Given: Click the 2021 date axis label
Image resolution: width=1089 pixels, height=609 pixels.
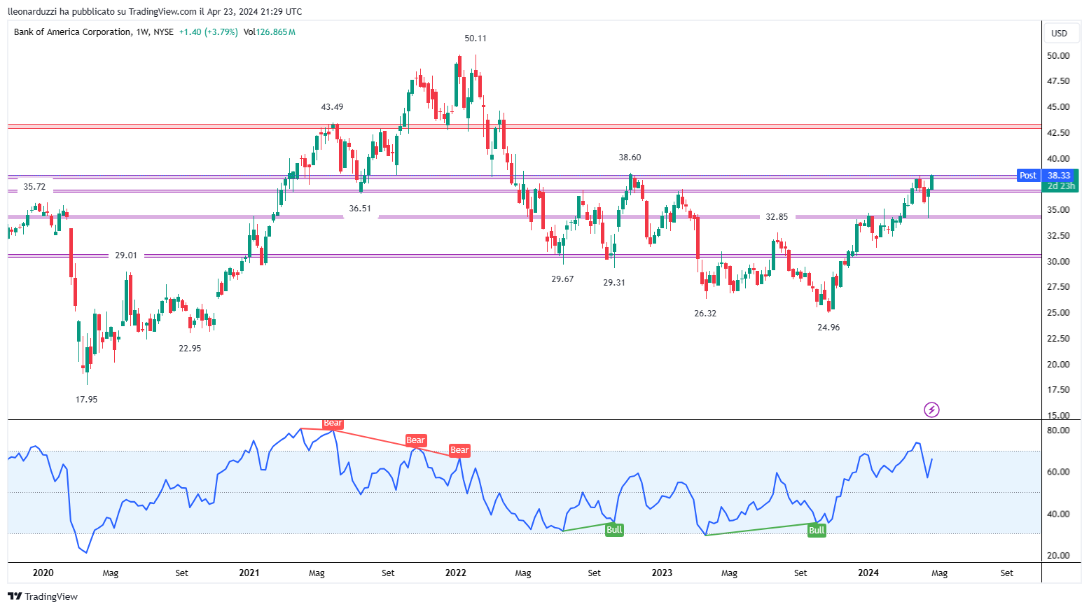Looking at the screenshot, I should pos(249,573).
